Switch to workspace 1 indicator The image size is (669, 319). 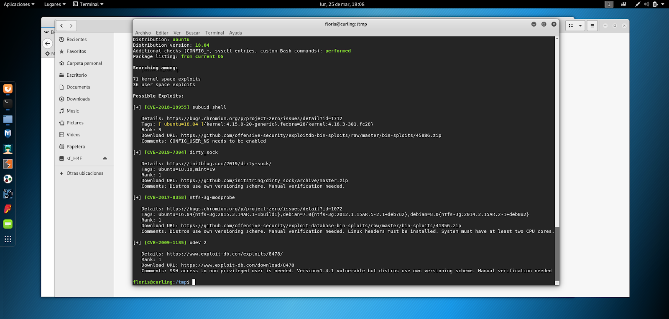pos(609,4)
